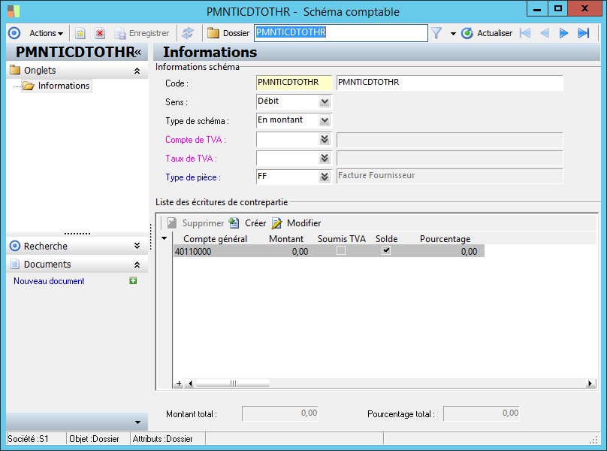Screen dimensions: 607x451
Task: Click the red delete icon in toolbar
Action: (x=99, y=33)
